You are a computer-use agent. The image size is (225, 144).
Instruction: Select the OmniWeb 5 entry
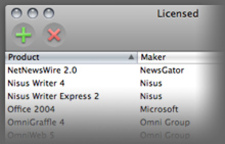(x=31, y=135)
